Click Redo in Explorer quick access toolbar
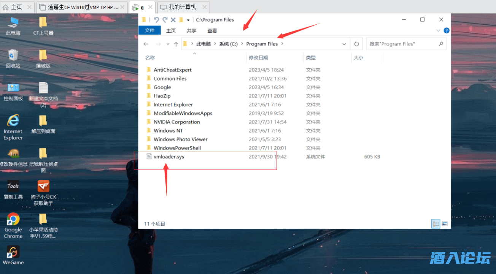 (x=165, y=20)
